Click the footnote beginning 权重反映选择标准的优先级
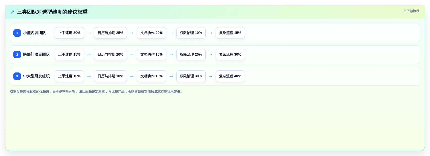Image resolution: width=430 pixels, height=156 pixels. pyautogui.click(x=96, y=92)
